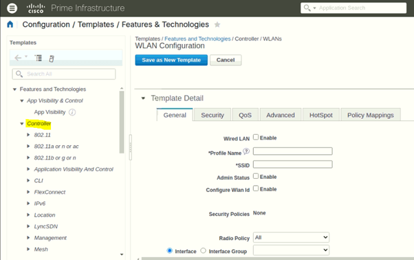Image resolution: width=414 pixels, height=260 pixels.
Task: Click Save as New Template button
Action: [171, 60]
